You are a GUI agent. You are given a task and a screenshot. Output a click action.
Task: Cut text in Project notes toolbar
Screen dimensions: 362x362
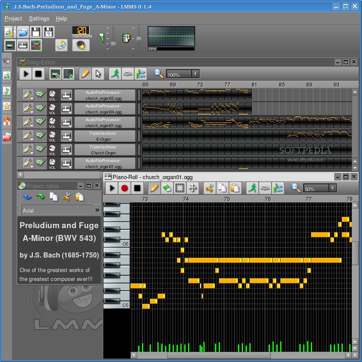click(67, 197)
